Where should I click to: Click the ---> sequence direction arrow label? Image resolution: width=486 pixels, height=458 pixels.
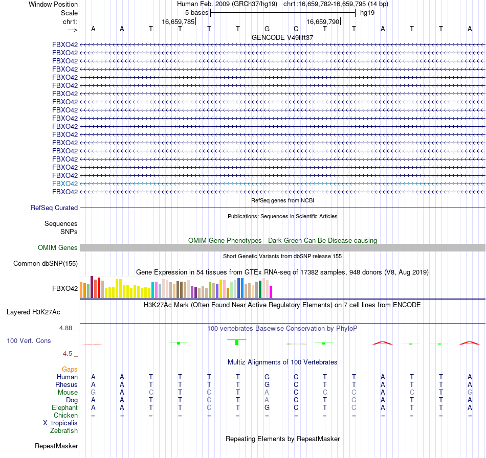tap(72, 30)
